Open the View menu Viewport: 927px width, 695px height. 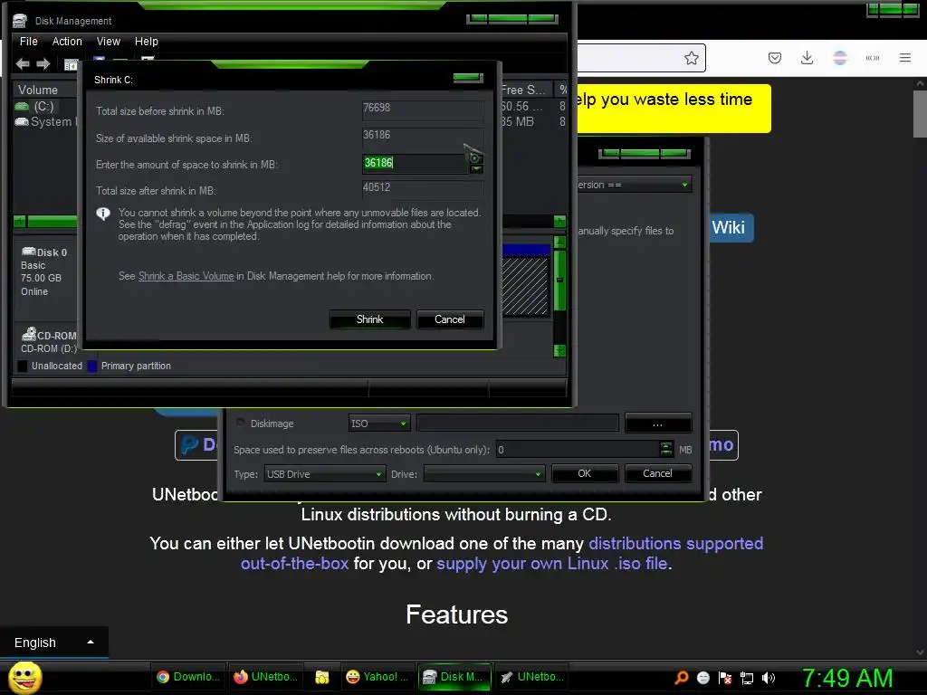(109, 42)
